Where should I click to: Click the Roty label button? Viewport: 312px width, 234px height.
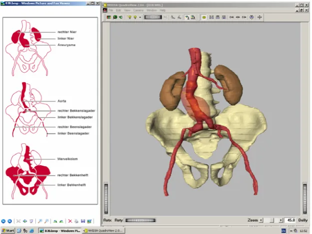point(119,220)
